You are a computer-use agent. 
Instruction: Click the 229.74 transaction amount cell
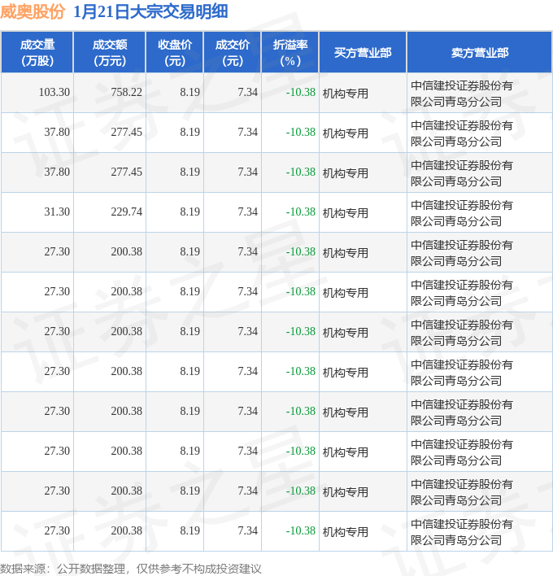point(126,212)
